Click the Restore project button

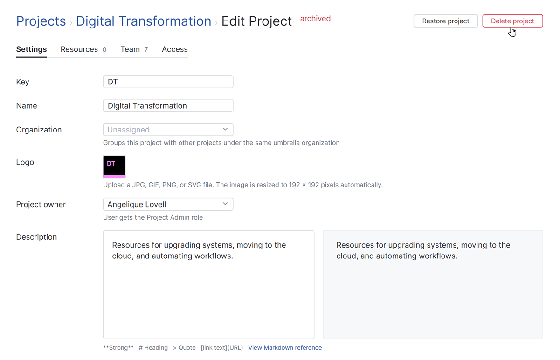pos(446,21)
